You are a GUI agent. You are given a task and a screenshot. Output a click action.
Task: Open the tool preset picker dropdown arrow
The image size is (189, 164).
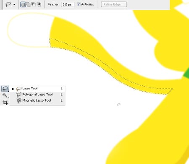pos(14,5)
